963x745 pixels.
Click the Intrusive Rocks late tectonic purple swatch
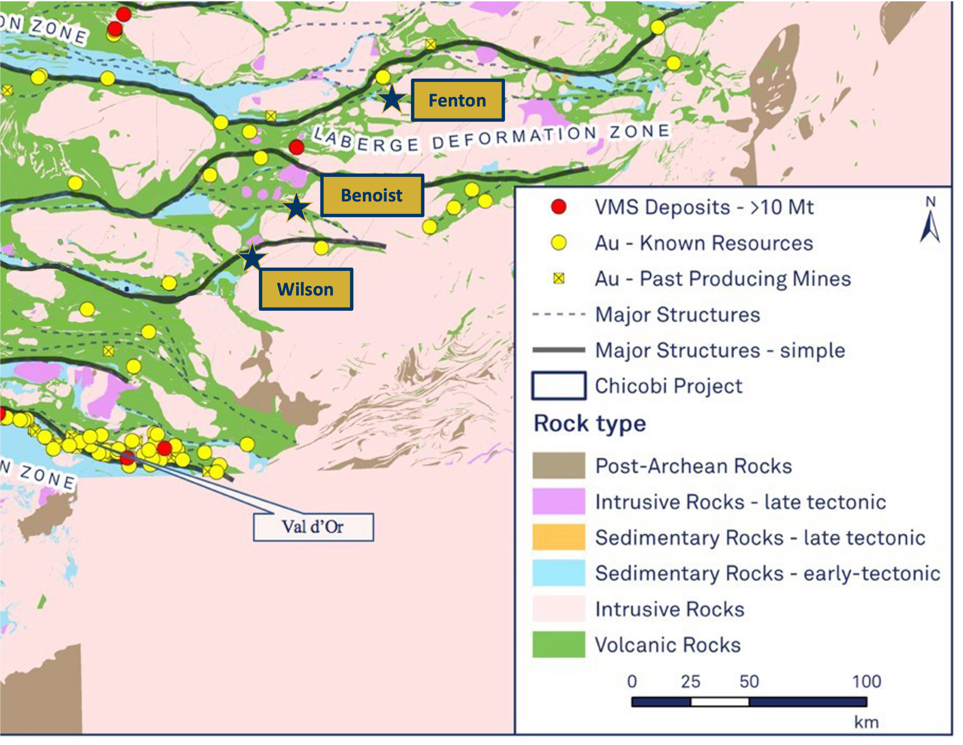559,501
